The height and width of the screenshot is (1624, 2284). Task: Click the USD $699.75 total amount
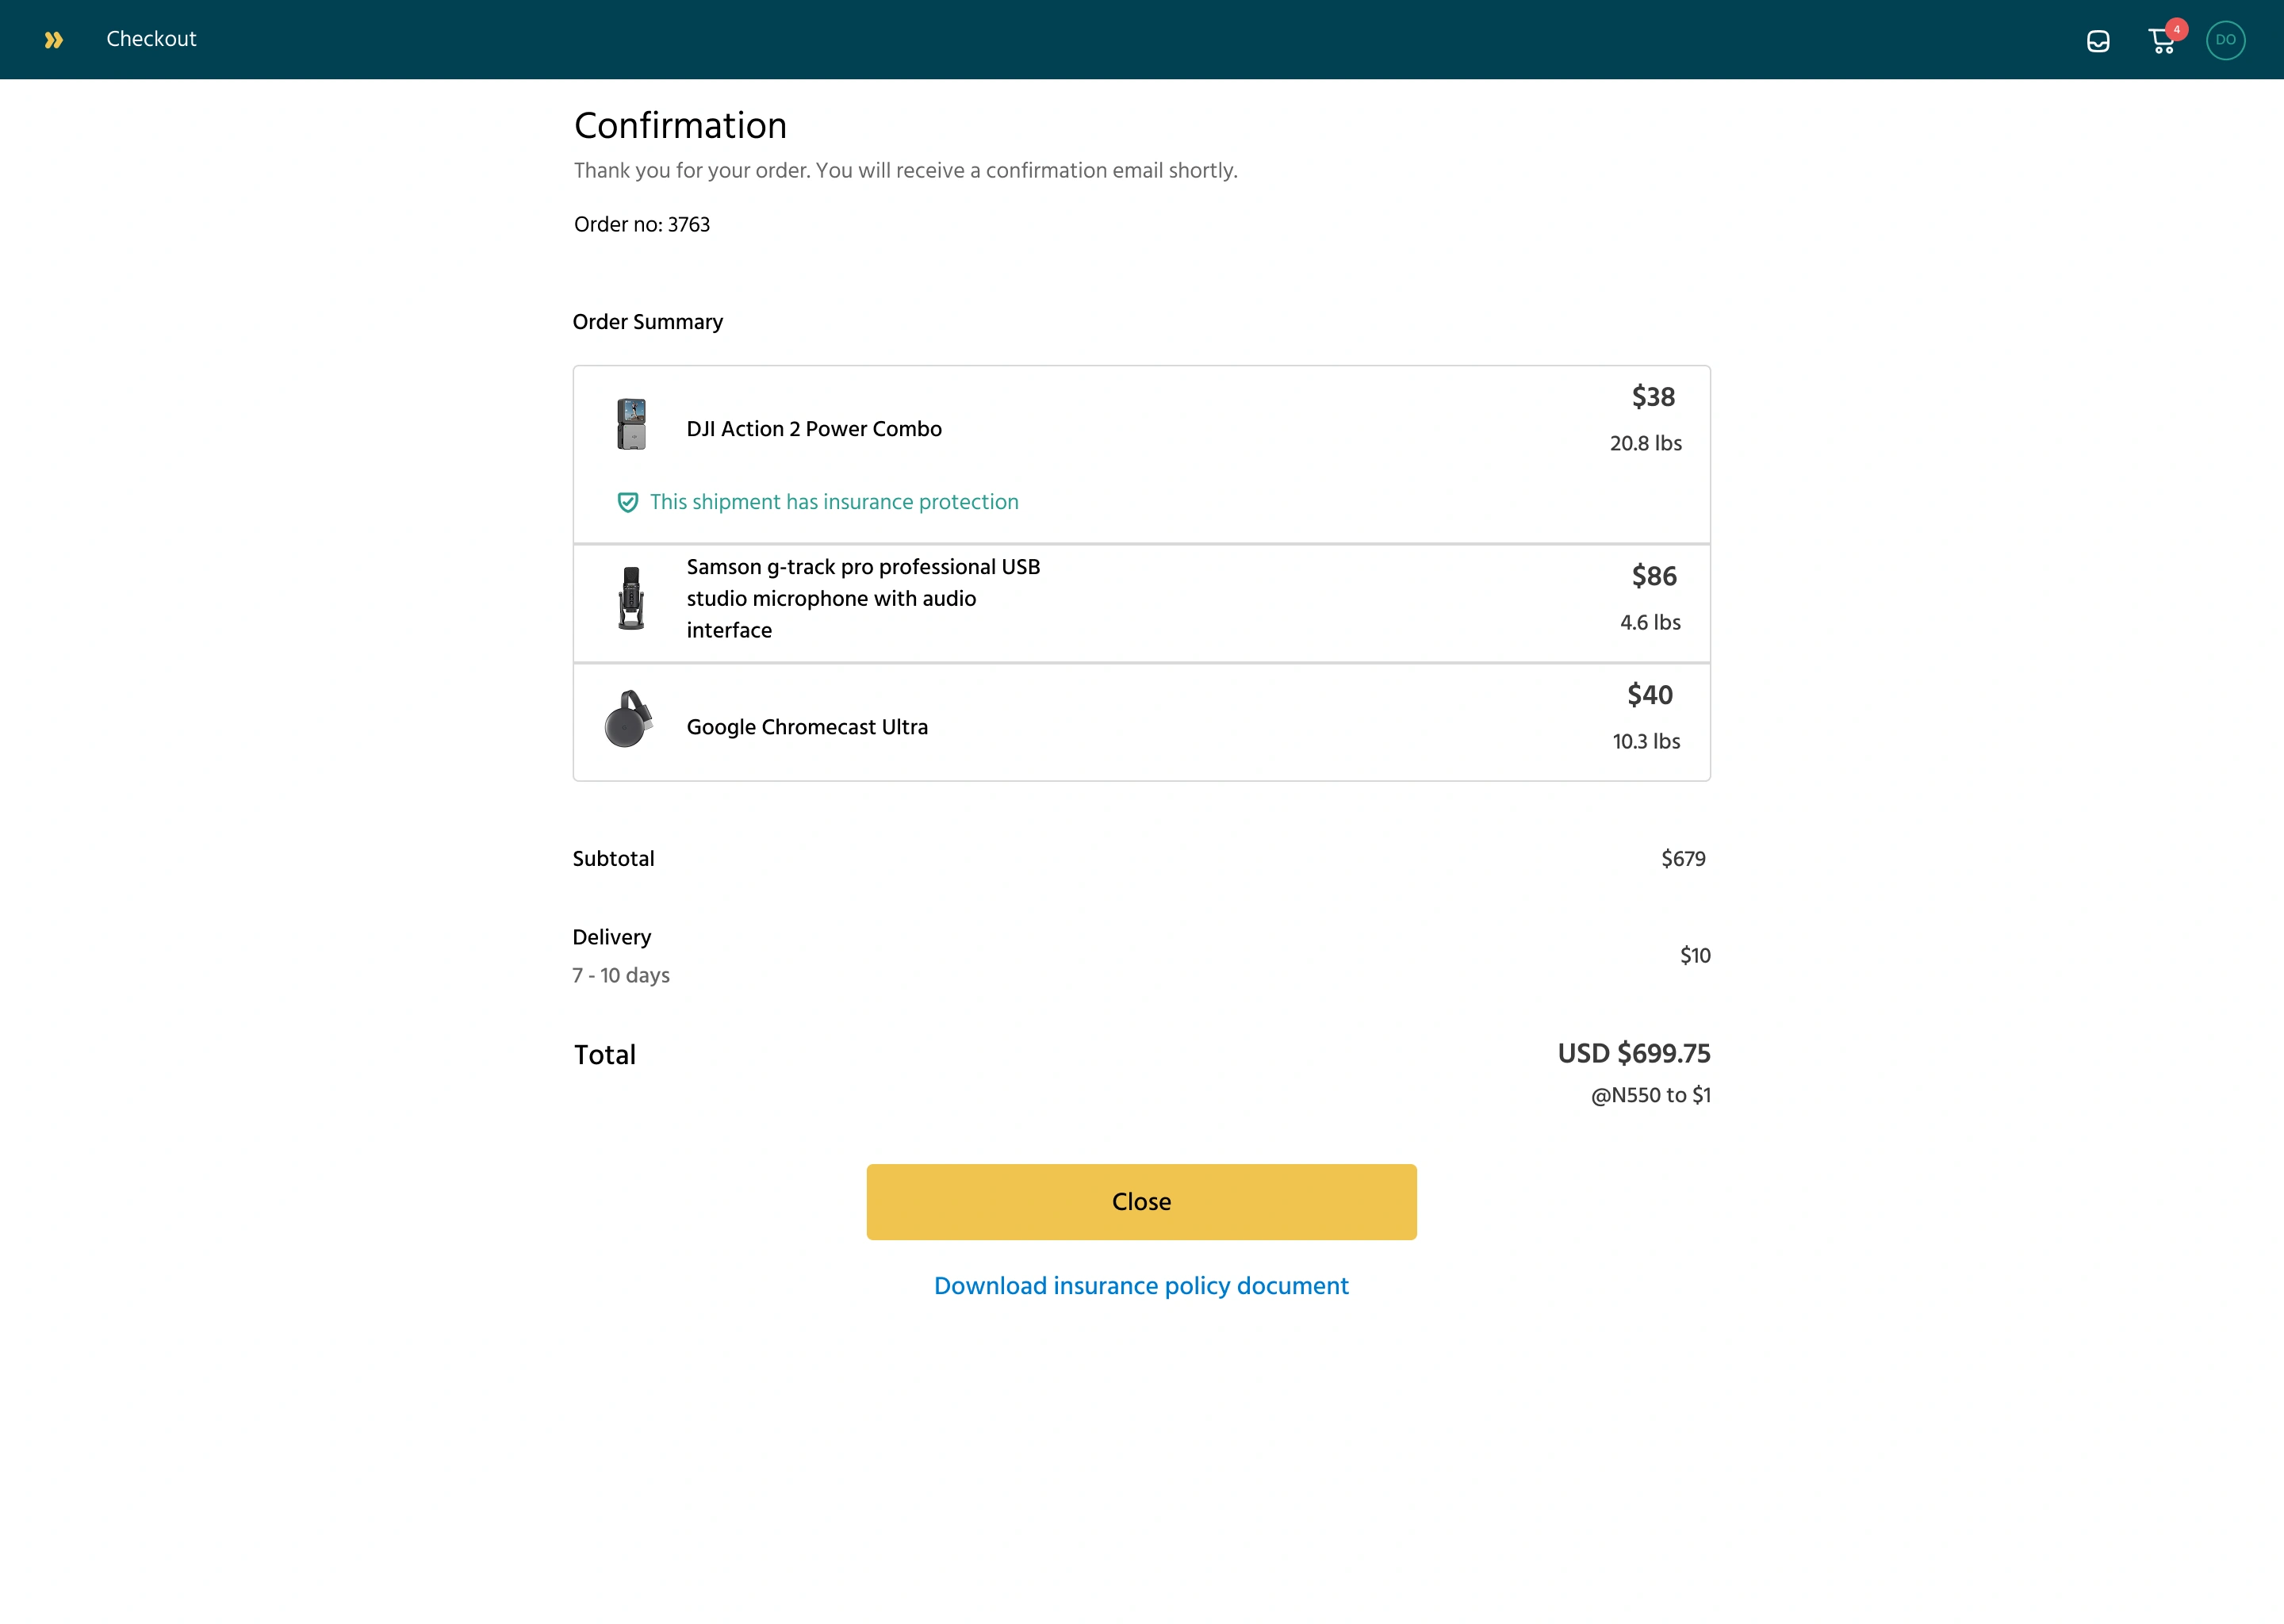coord(1634,1053)
